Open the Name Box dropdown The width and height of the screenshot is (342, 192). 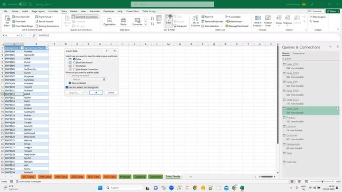tap(18, 36)
